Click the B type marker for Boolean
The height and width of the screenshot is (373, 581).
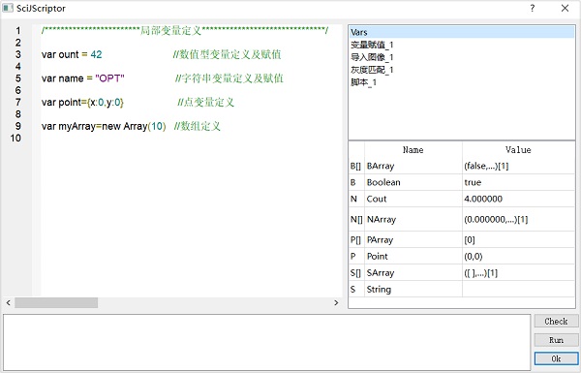[x=353, y=182]
